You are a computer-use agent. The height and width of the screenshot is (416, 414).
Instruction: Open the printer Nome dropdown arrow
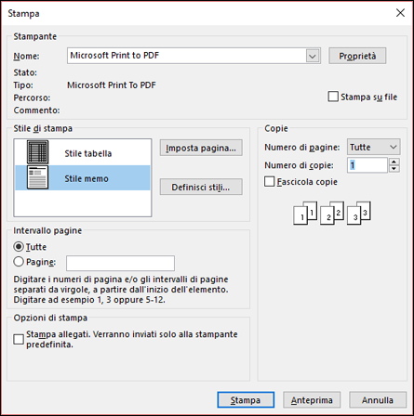pos(313,57)
